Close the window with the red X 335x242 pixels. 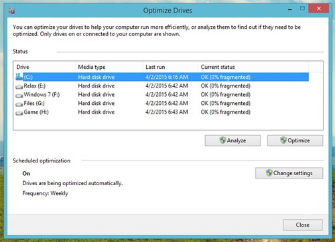coord(319,9)
